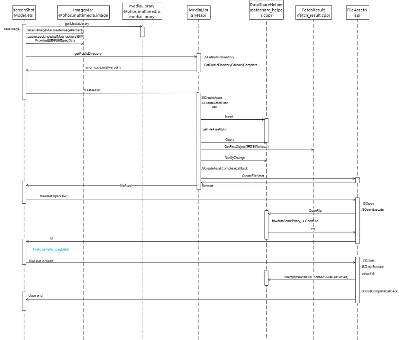Click the JSClose text
Viewport: 399px width, 340px height.
tap(368, 260)
